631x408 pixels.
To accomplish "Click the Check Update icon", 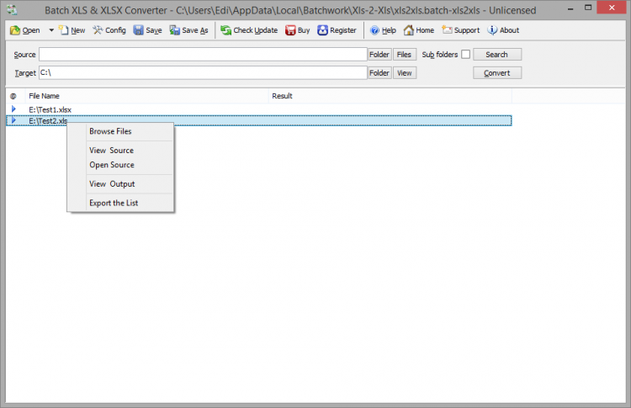I will [226, 30].
